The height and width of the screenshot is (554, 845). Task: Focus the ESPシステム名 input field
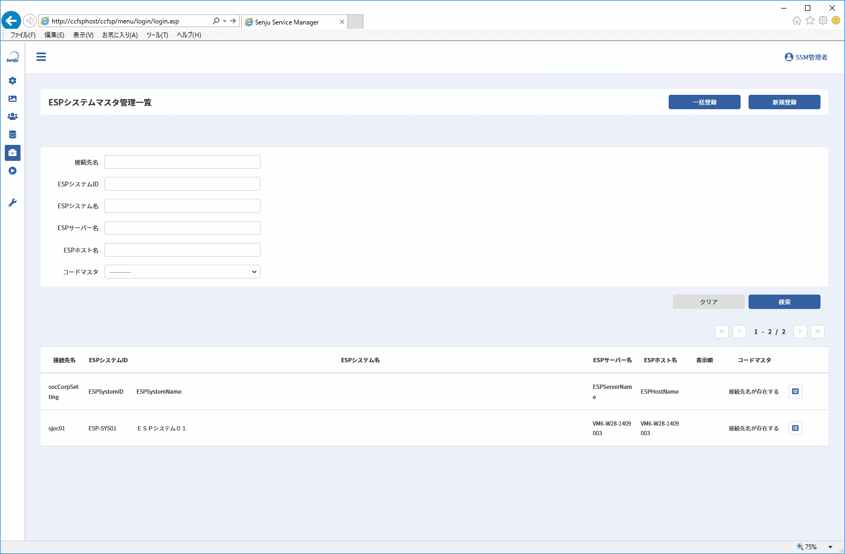(x=182, y=206)
